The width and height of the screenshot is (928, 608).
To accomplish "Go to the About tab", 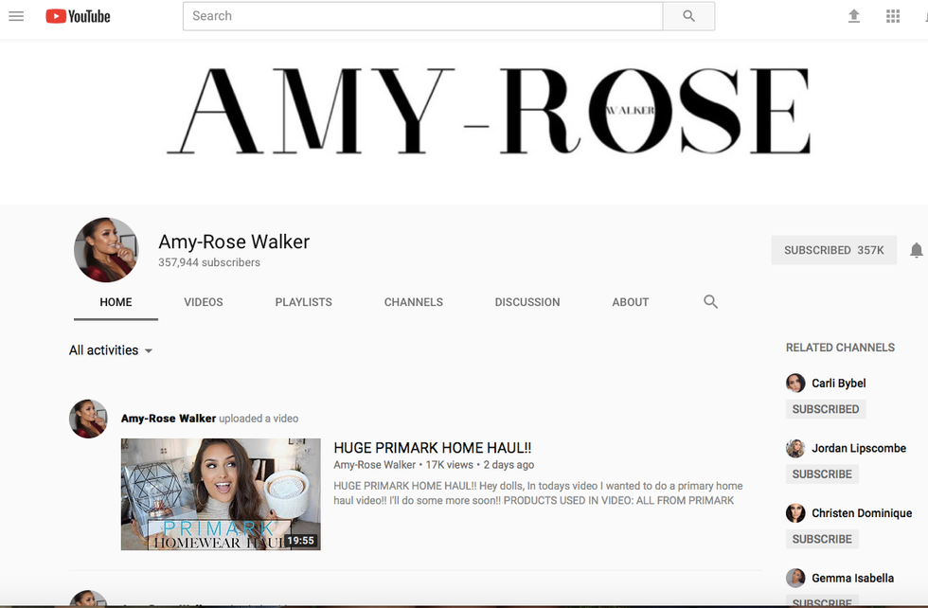I will (630, 302).
